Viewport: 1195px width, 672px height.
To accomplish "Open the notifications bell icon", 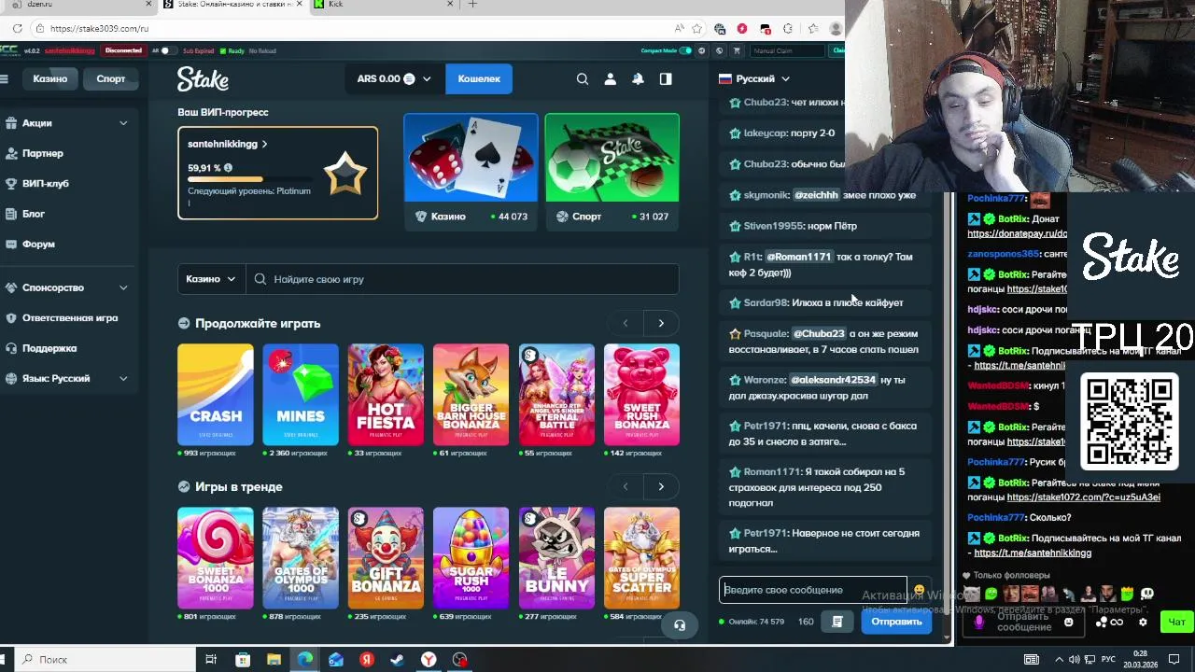I will 638,79.
